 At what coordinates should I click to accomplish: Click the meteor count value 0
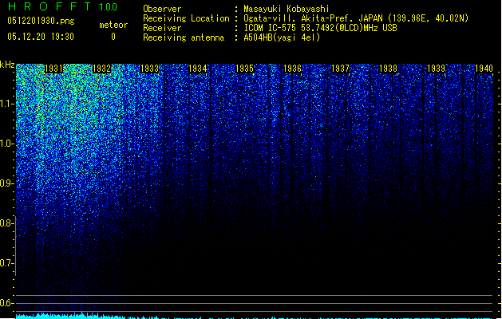[113, 37]
